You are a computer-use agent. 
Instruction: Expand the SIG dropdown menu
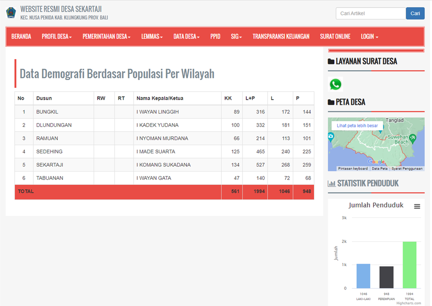tap(236, 37)
